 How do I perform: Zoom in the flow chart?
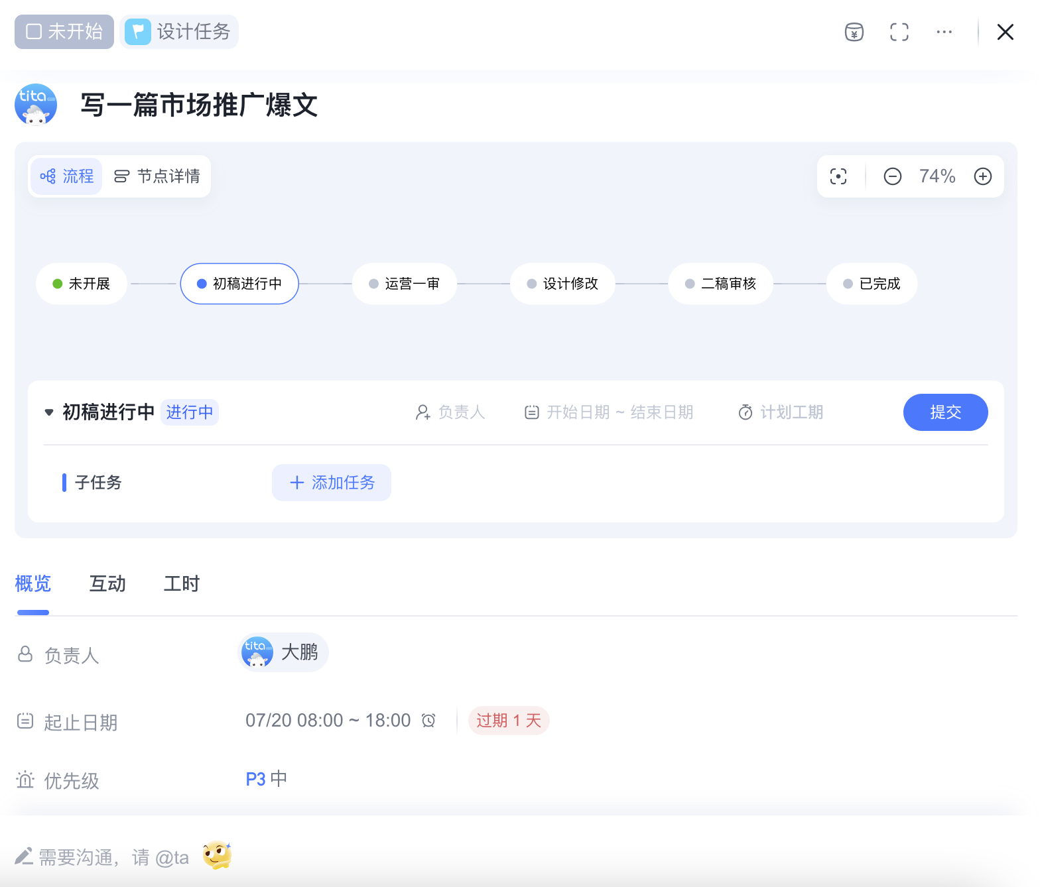[982, 176]
